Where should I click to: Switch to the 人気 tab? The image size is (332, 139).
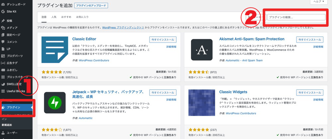coord(54,17)
